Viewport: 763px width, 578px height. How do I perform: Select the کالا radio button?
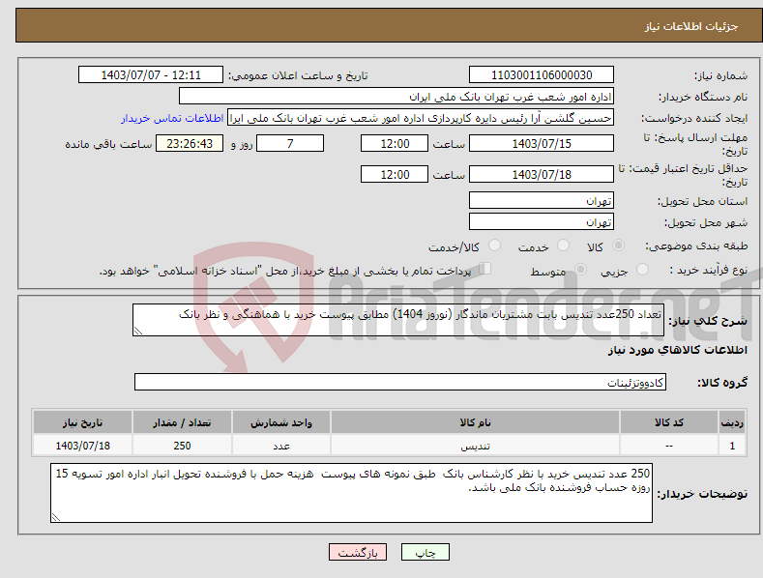tap(618, 246)
